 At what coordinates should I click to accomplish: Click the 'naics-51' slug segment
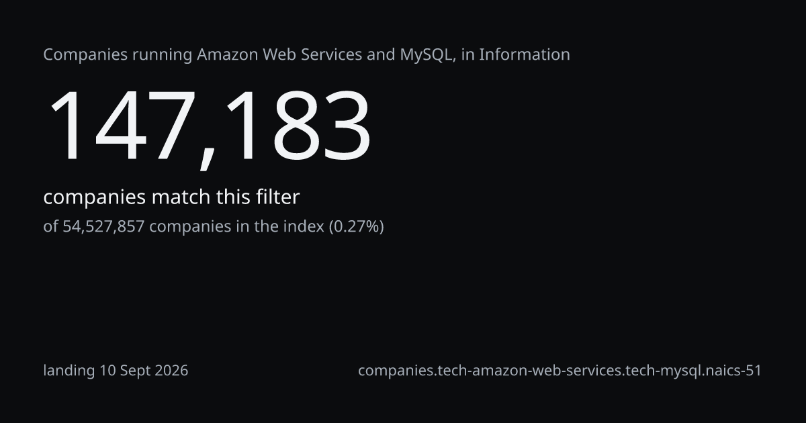point(733,371)
